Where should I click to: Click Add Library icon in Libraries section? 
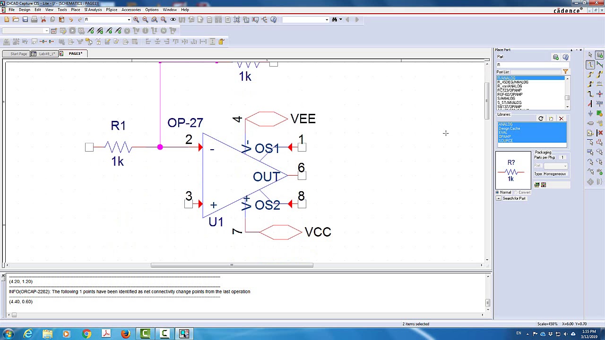[x=551, y=119]
